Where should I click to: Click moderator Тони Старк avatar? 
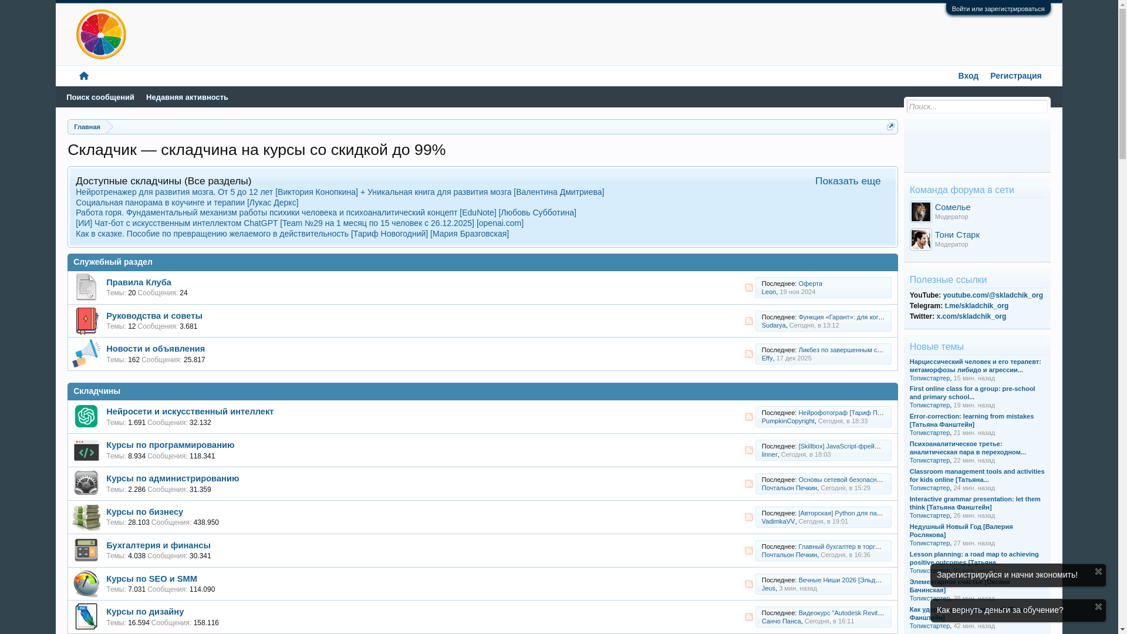[920, 240]
